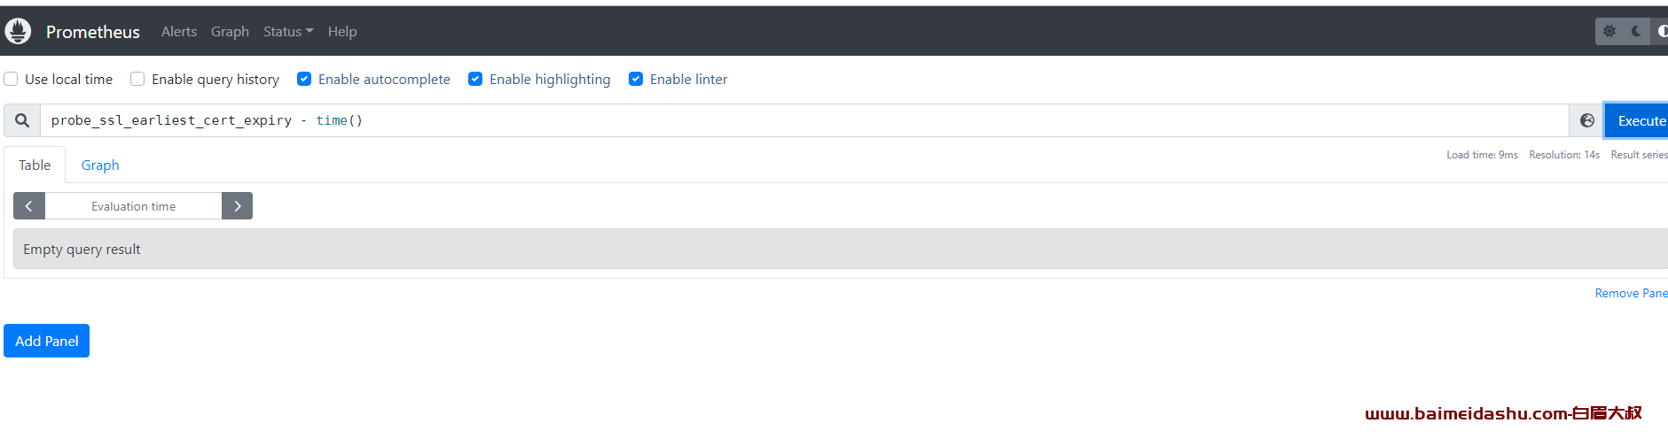Enable Use local time checkbox

(11, 79)
